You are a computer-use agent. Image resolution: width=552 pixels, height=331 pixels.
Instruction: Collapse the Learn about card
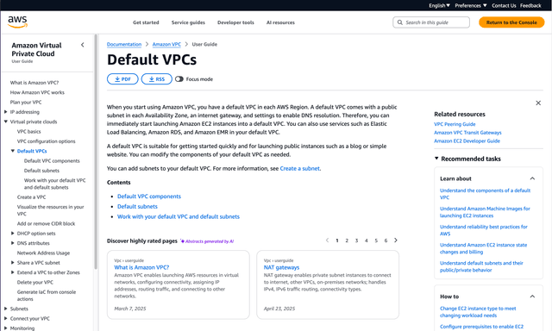click(x=532, y=178)
